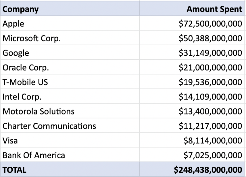
Task: Click the $19,536,000,000 amount cell
Action: [x=210, y=82]
